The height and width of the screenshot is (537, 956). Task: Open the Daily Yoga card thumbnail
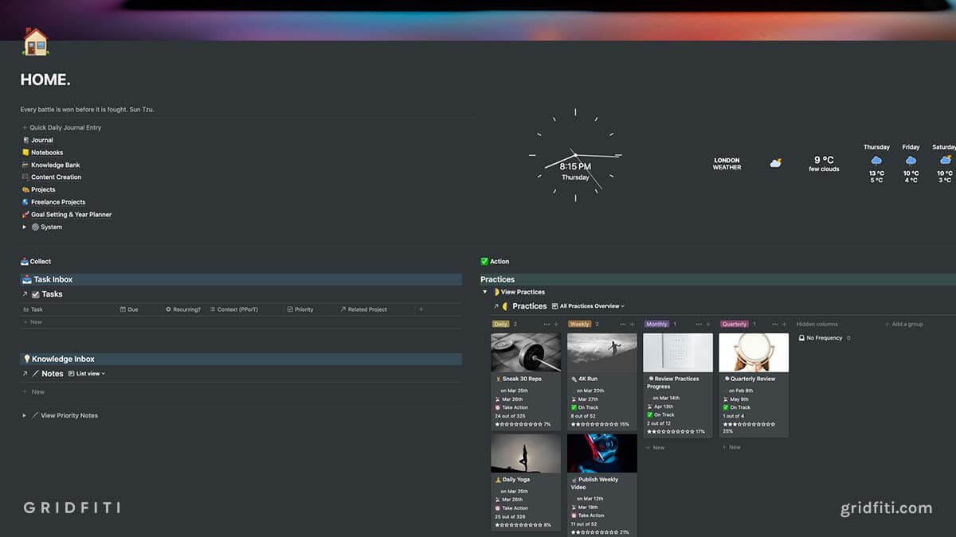(526, 453)
